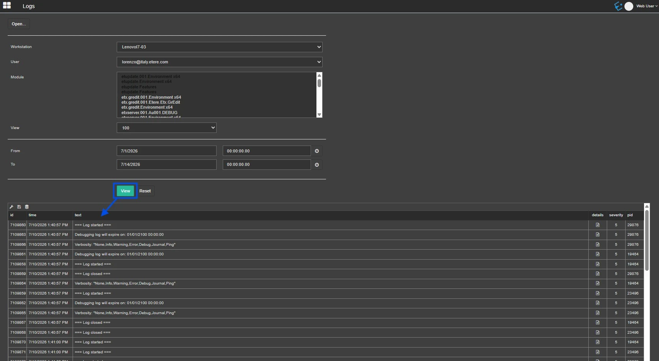Expand the User dropdown showing lorenzo@italy.etere.com
Screen dimensions: 659x361
219,62
